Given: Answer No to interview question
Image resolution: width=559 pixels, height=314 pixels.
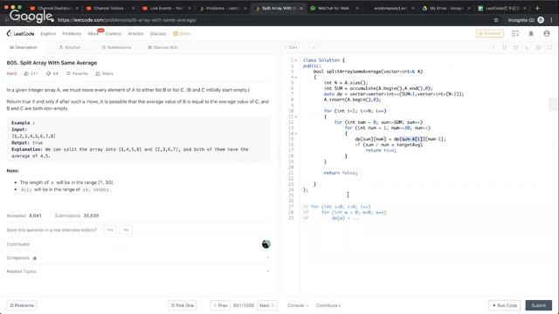Looking at the screenshot, I should [126, 230].
